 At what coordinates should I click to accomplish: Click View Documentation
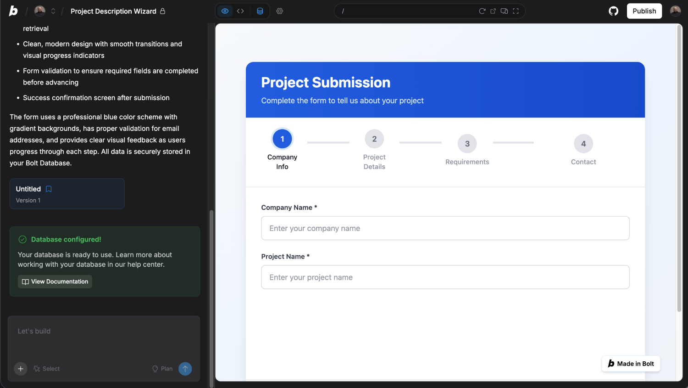55,281
